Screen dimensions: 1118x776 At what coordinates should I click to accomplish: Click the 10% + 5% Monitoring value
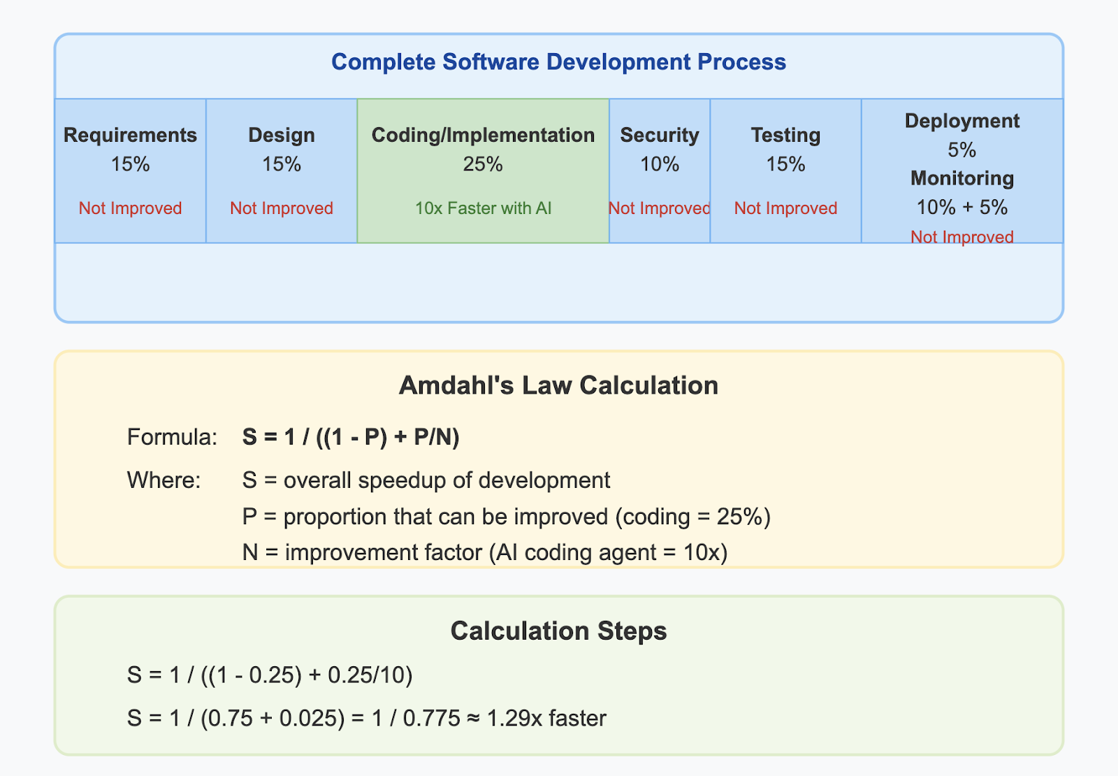coord(962,208)
